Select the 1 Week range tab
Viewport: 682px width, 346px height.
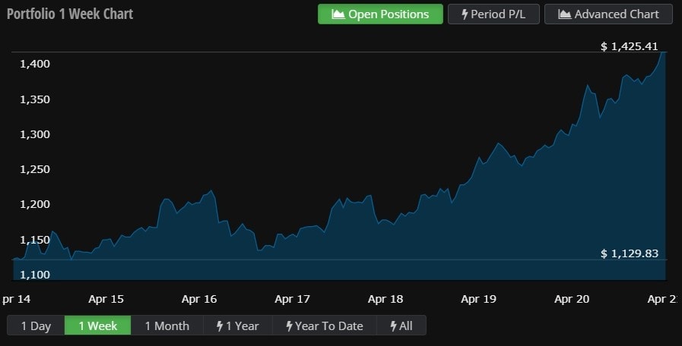click(x=98, y=326)
